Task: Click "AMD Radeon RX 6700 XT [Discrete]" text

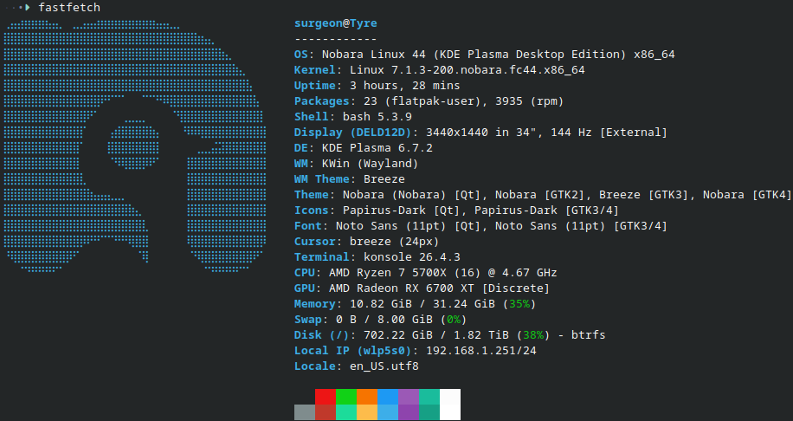Action: [x=440, y=288]
